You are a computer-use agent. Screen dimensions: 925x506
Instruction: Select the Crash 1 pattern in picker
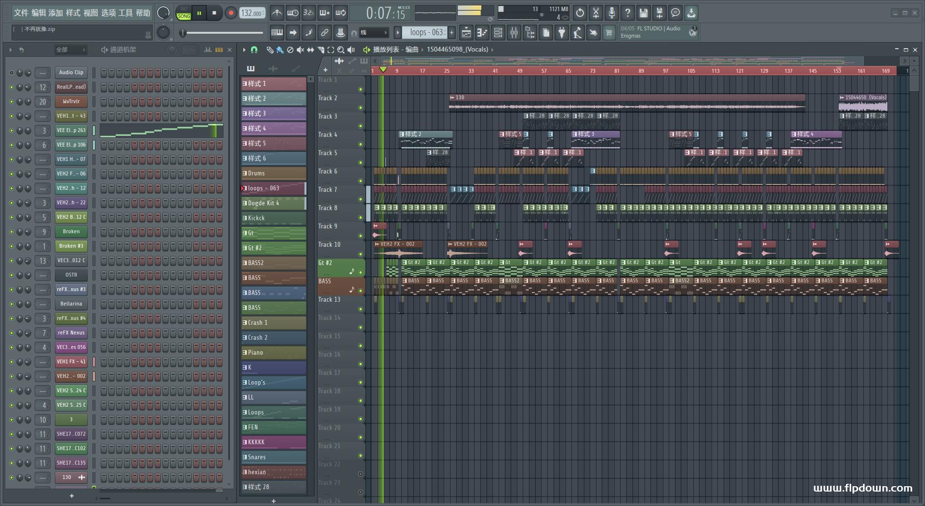tap(273, 323)
